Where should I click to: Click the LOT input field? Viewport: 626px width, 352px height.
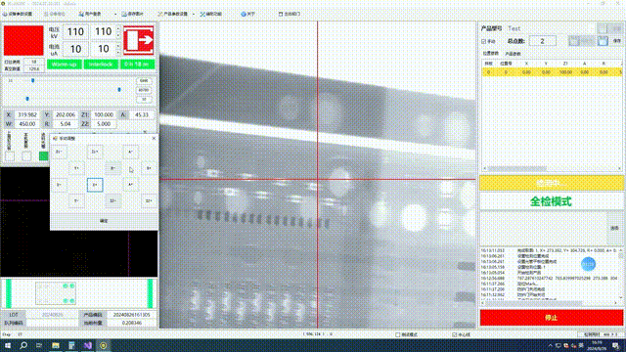pyautogui.click(x=52, y=315)
